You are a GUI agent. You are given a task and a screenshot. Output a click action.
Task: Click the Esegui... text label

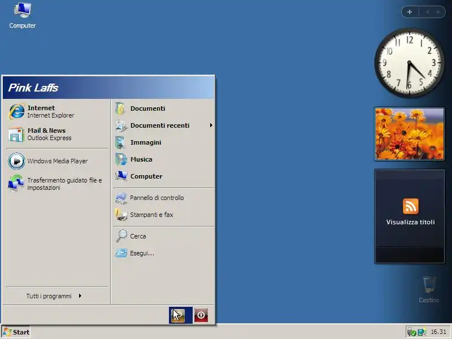click(142, 253)
